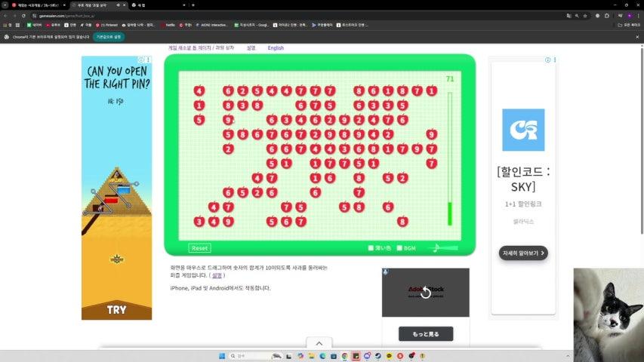Open a new browser tab with plus button

coord(193,5)
